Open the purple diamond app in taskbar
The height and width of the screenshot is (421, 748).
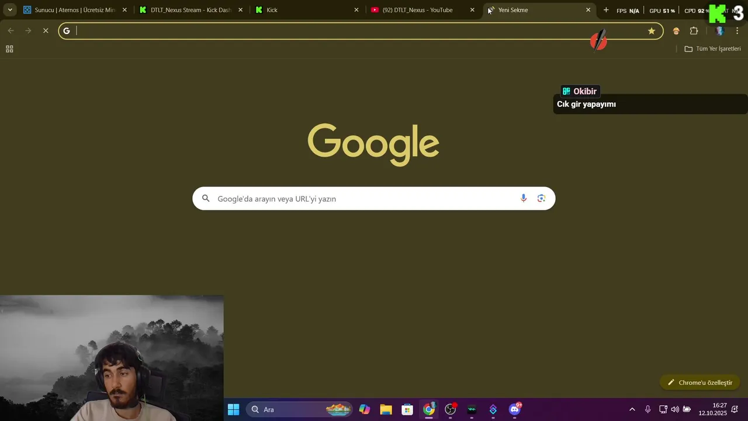pos(493,409)
